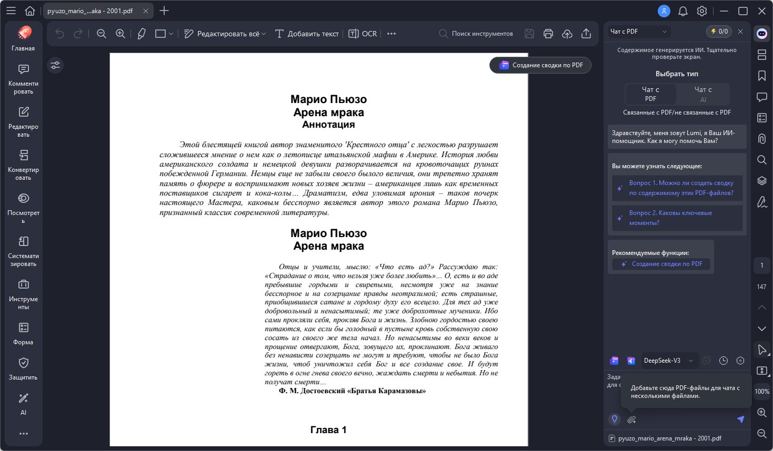
Task: Expand the DeepSeek-V3 model dropdown
Action: coord(690,361)
